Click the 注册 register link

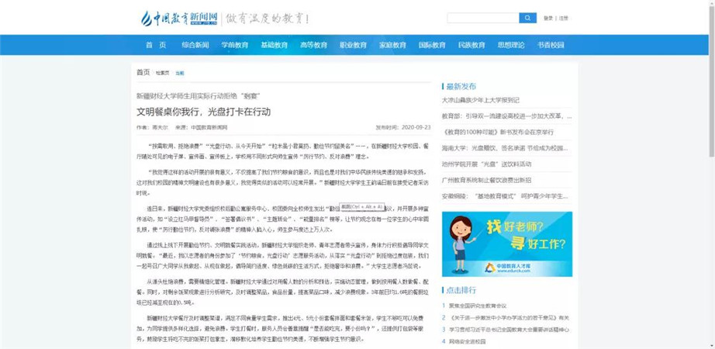(564, 18)
